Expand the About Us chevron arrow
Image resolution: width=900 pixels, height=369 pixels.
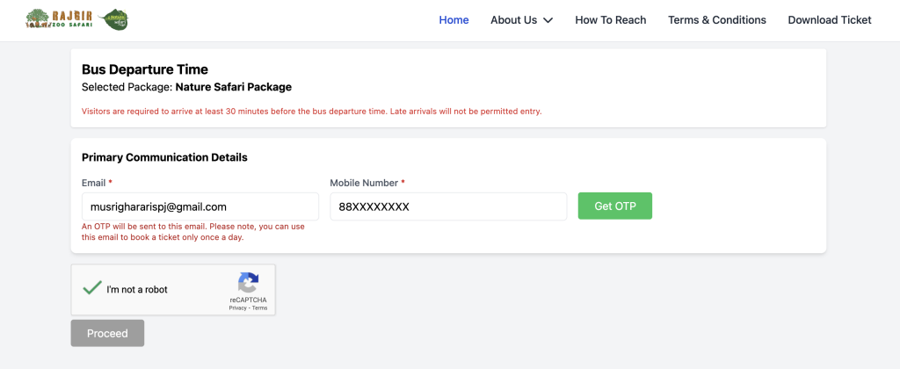[x=548, y=20]
